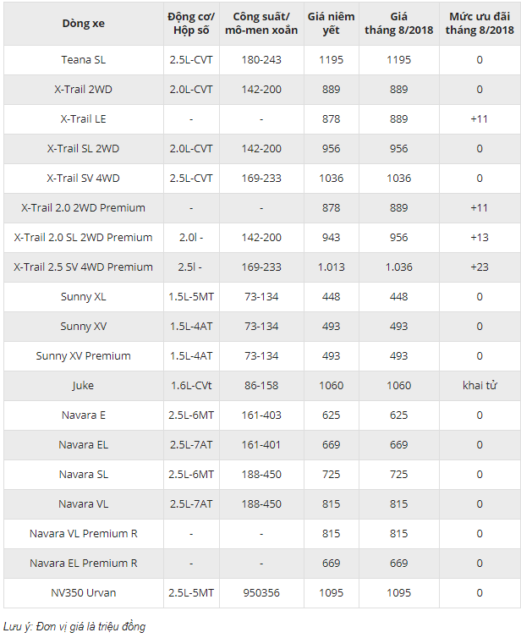Click the Sunny XV Premium cell

pyautogui.click(x=84, y=356)
